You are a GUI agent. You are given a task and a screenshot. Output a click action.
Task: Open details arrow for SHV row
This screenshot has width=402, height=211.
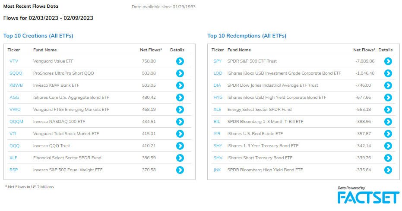(x=388, y=158)
